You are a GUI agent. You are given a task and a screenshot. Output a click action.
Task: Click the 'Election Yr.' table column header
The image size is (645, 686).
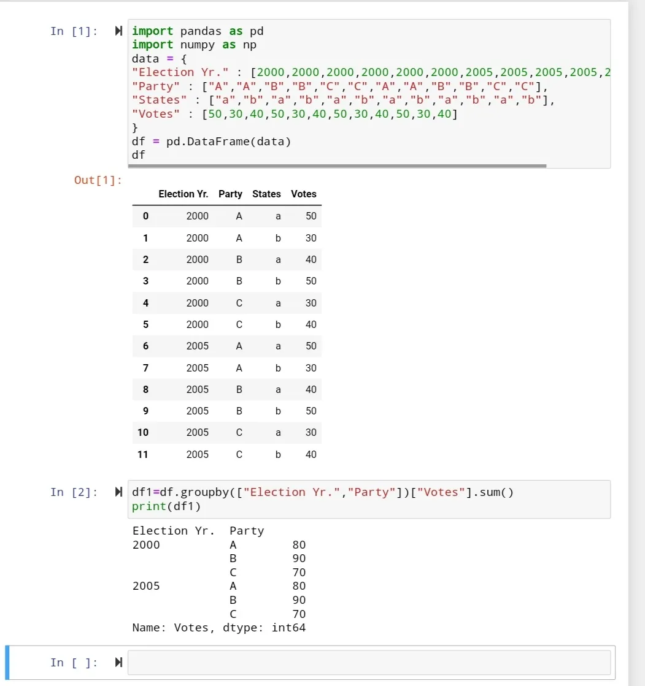(183, 194)
